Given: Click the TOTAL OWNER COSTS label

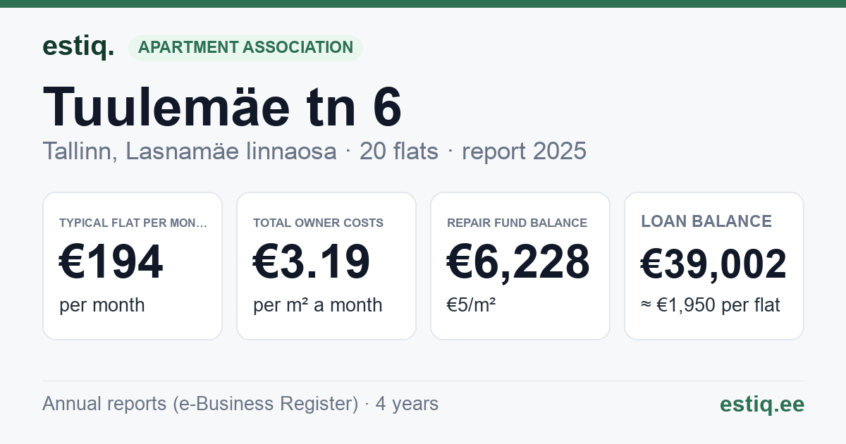Looking at the screenshot, I should (x=318, y=223).
